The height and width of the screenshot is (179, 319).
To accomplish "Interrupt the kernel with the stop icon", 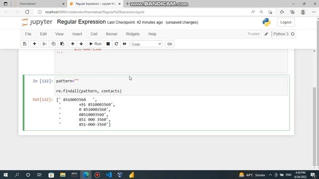I will 108,44.
